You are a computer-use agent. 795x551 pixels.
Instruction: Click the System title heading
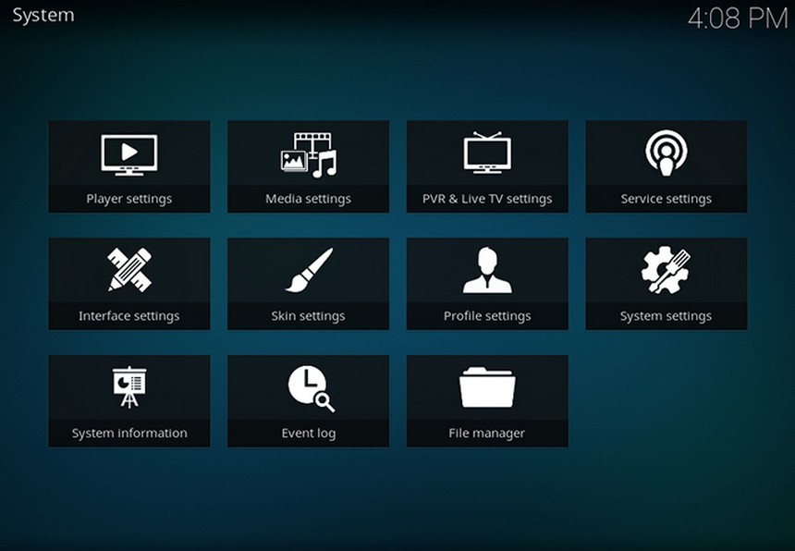[43, 16]
